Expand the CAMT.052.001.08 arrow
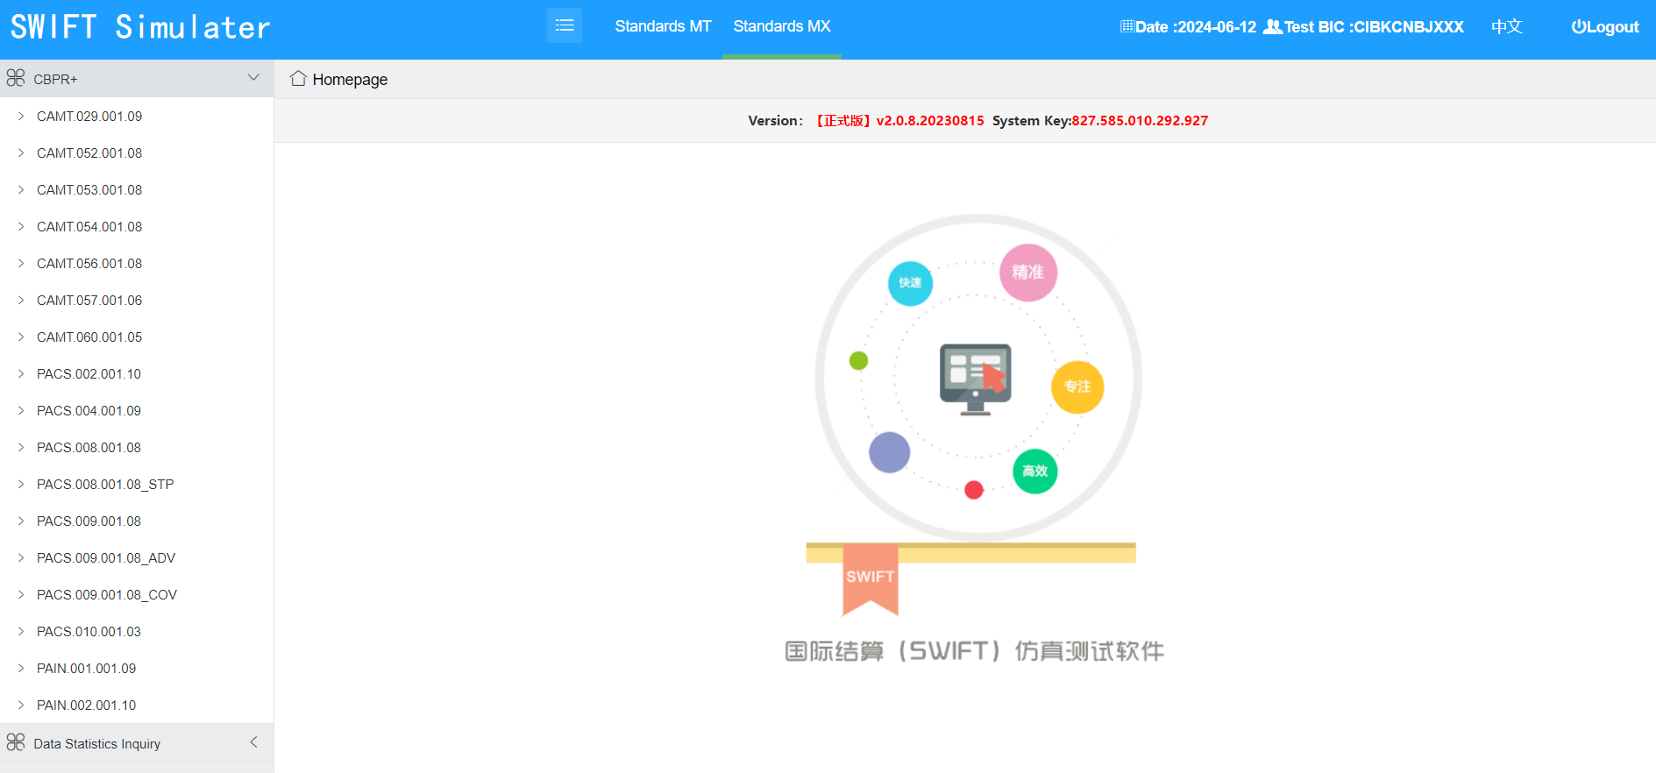 pyautogui.click(x=21, y=152)
